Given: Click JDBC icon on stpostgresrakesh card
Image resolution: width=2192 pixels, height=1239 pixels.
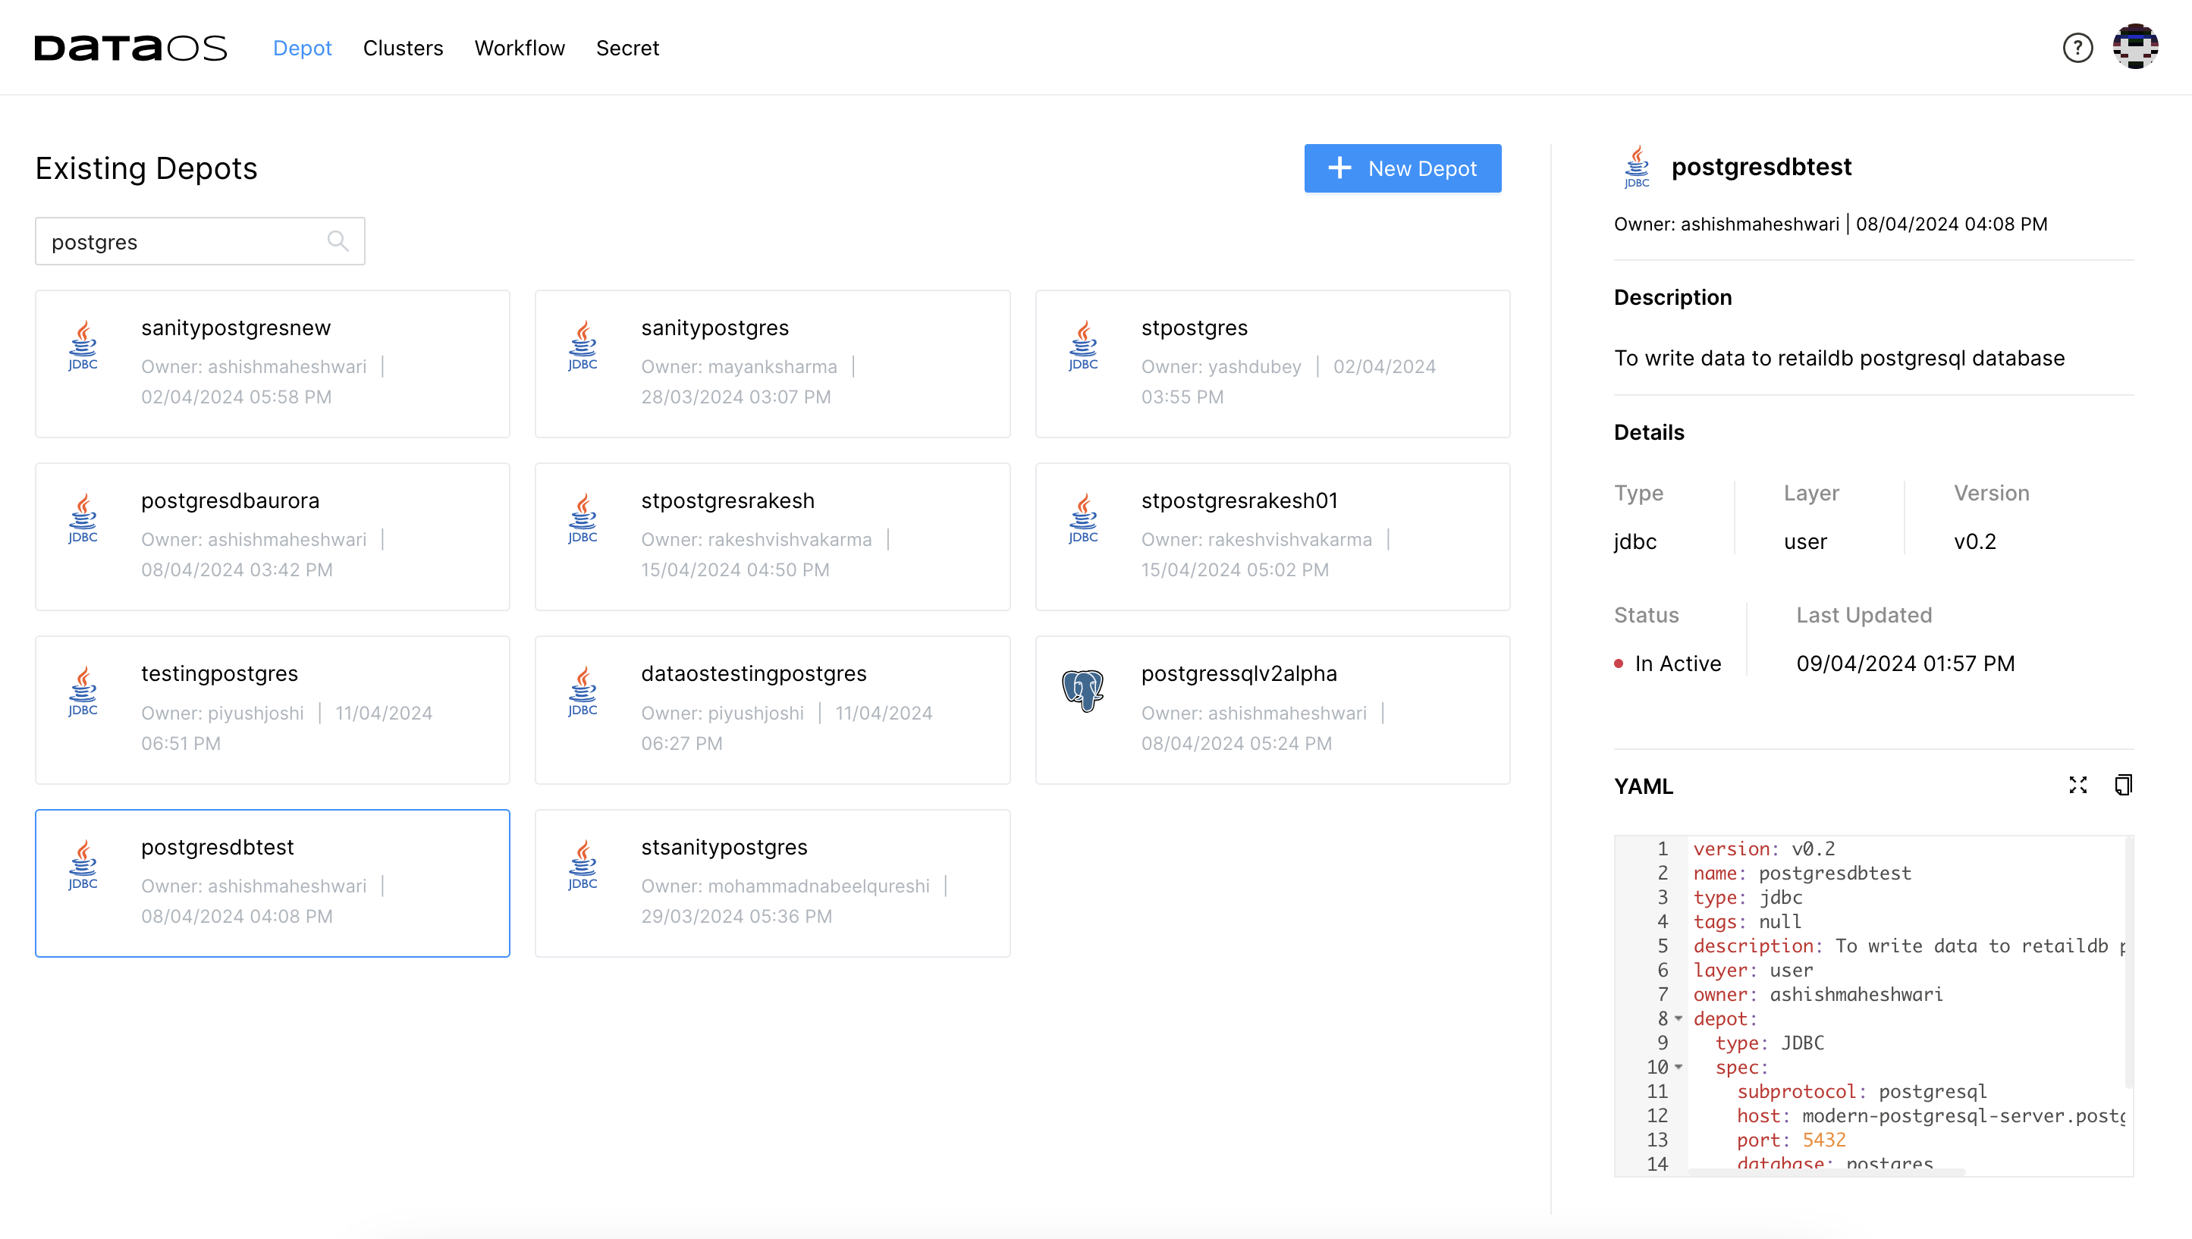Looking at the screenshot, I should [583, 518].
